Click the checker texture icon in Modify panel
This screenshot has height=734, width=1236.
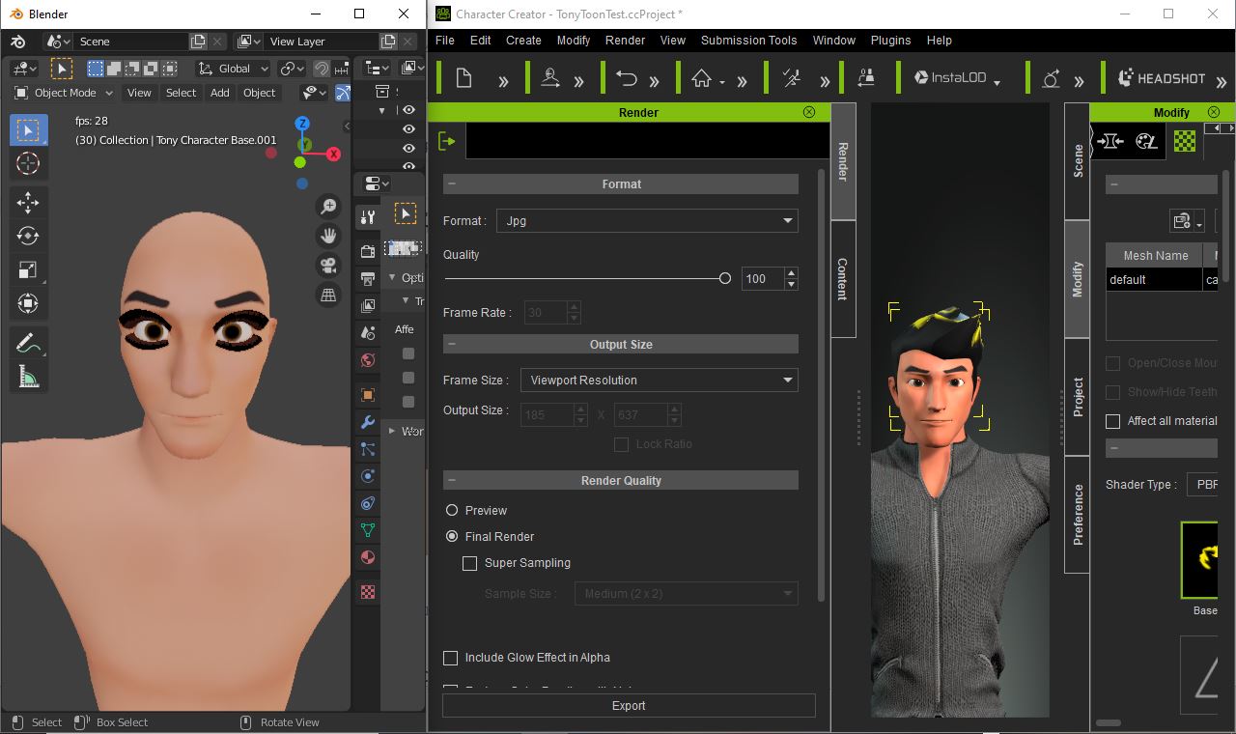pos(1185,141)
